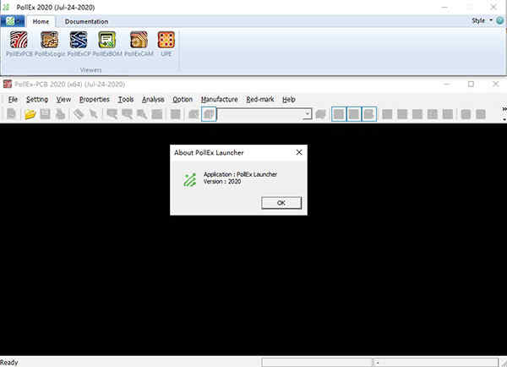507x367 pixels.
Task: Click the tag-shaped measure toolbar icon
Action: [x=79, y=114]
